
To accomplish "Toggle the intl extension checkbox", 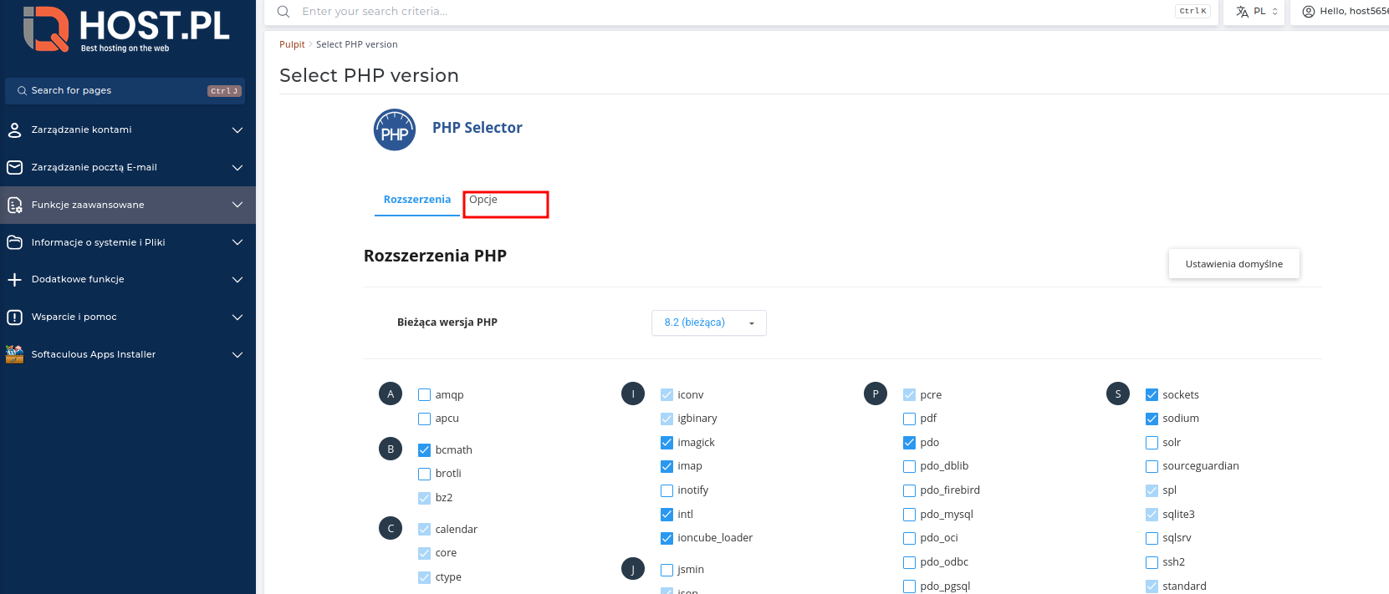I will tap(666, 515).
